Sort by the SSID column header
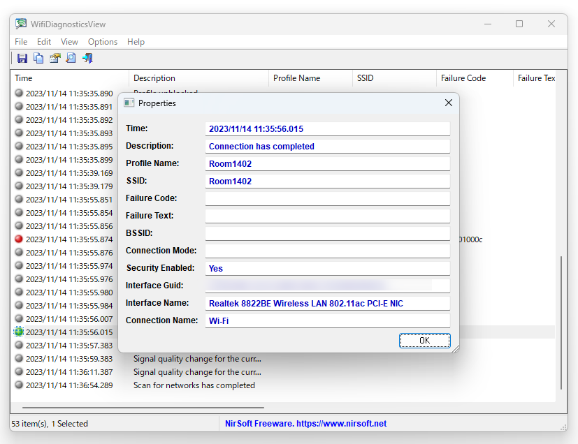This screenshot has height=444, width=578. 394,78
